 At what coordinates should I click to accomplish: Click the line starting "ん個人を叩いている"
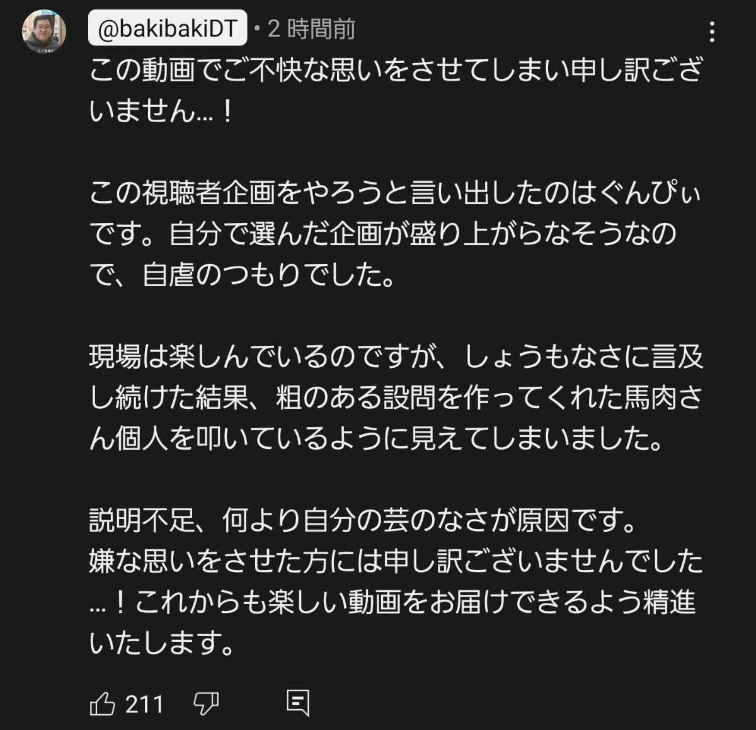click(376, 439)
